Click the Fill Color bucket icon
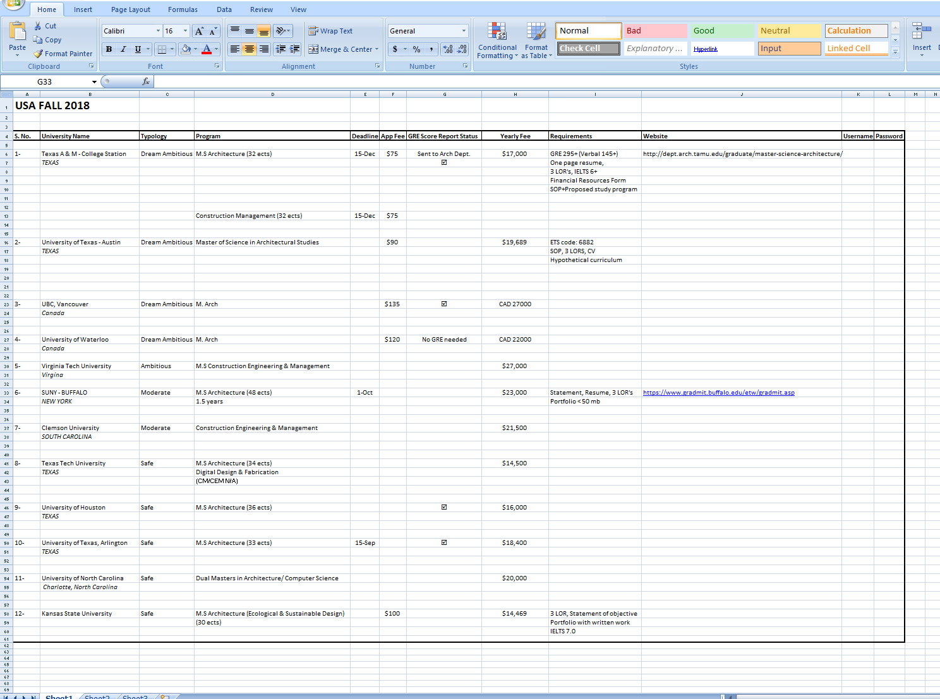 (x=186, y=49)
